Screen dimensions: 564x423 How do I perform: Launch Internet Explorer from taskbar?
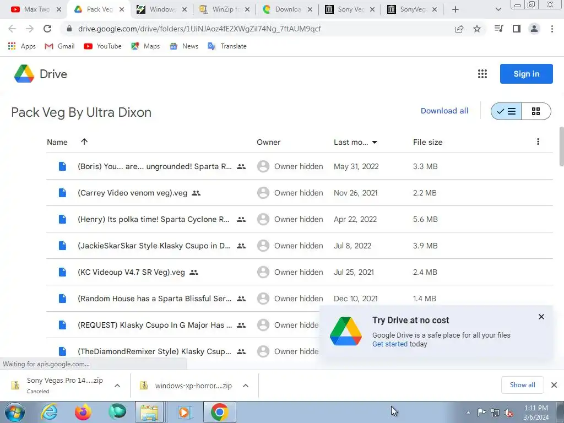pyautogui.click(x=49, y=412)
